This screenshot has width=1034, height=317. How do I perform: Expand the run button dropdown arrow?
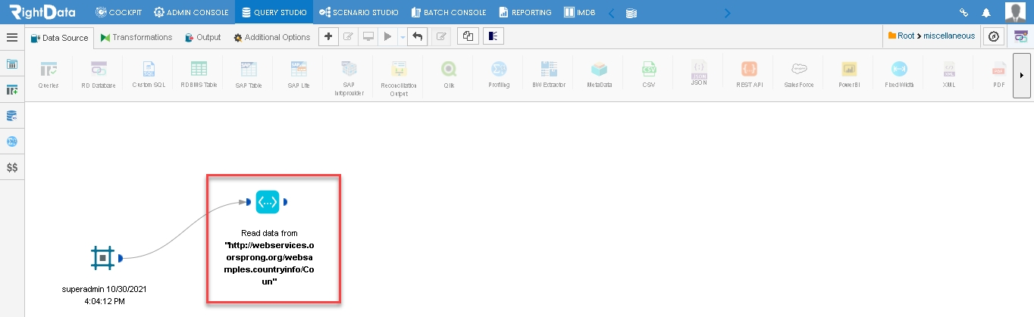[403, 37]
